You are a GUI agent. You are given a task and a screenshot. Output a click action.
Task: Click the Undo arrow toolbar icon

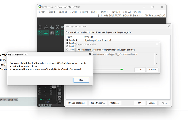(63, 27)
